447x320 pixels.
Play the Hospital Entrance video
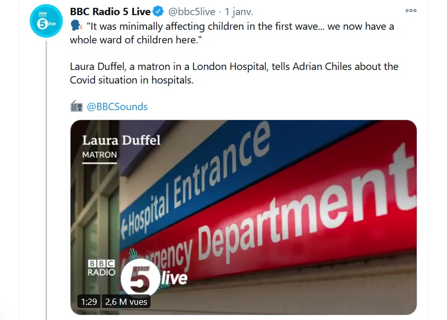[x=244, y=217]
